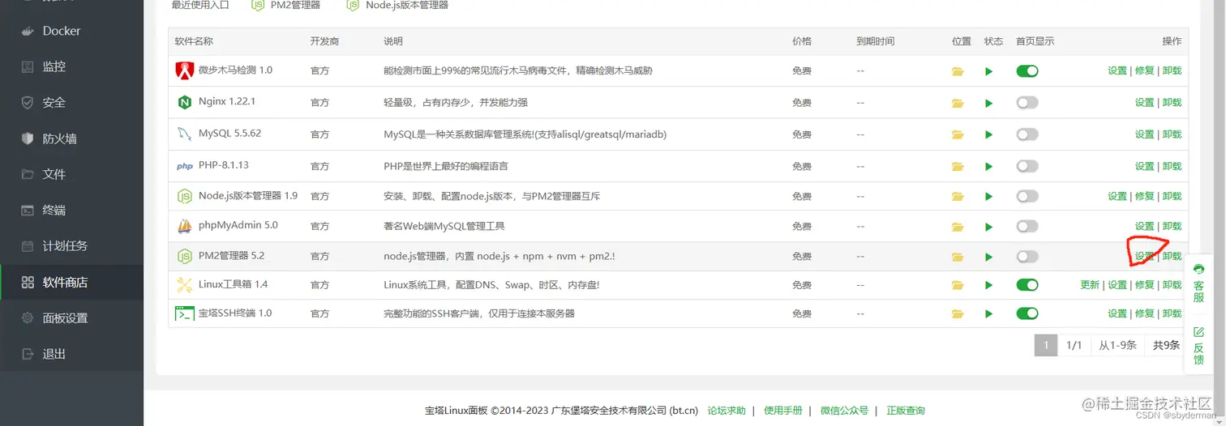Click the status play icon for 微步木马检测

click(x=988, y=71)
